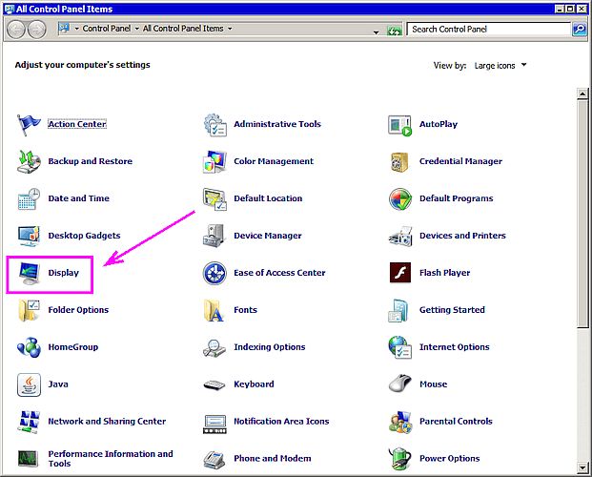Open the Default Programs link text

pyautogui.click(x=456, y=198)
